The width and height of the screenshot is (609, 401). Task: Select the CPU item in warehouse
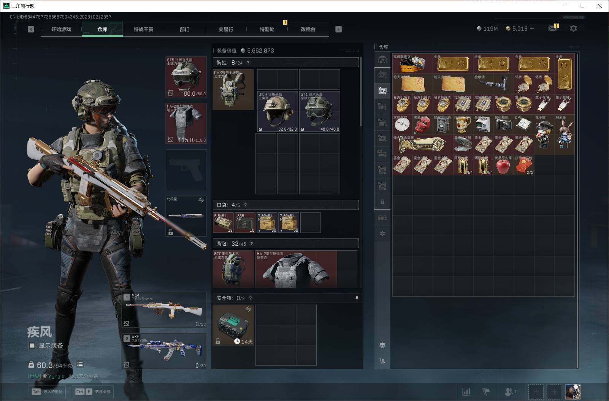(523, 125)
